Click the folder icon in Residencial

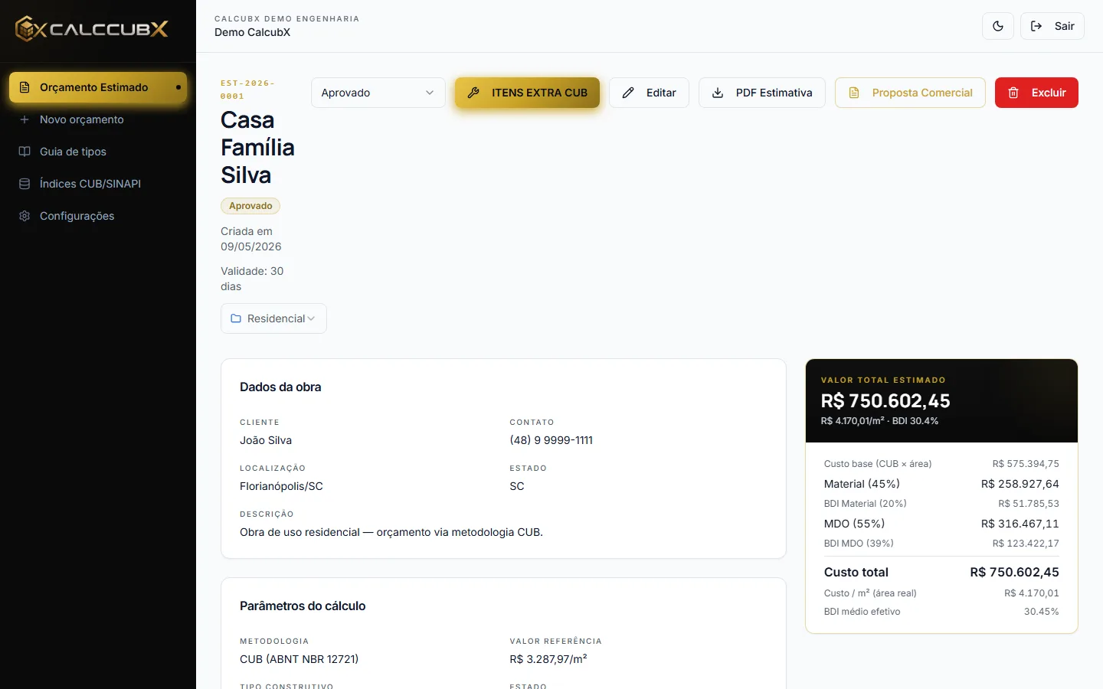[236, 318]
